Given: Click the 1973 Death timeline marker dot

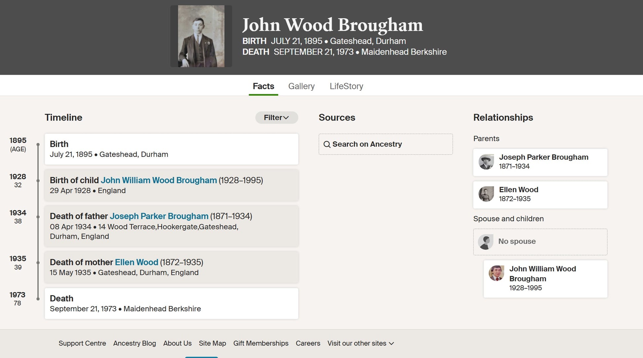Looking at the screenshot, I should pyautogui.click(x=38, y=299).
